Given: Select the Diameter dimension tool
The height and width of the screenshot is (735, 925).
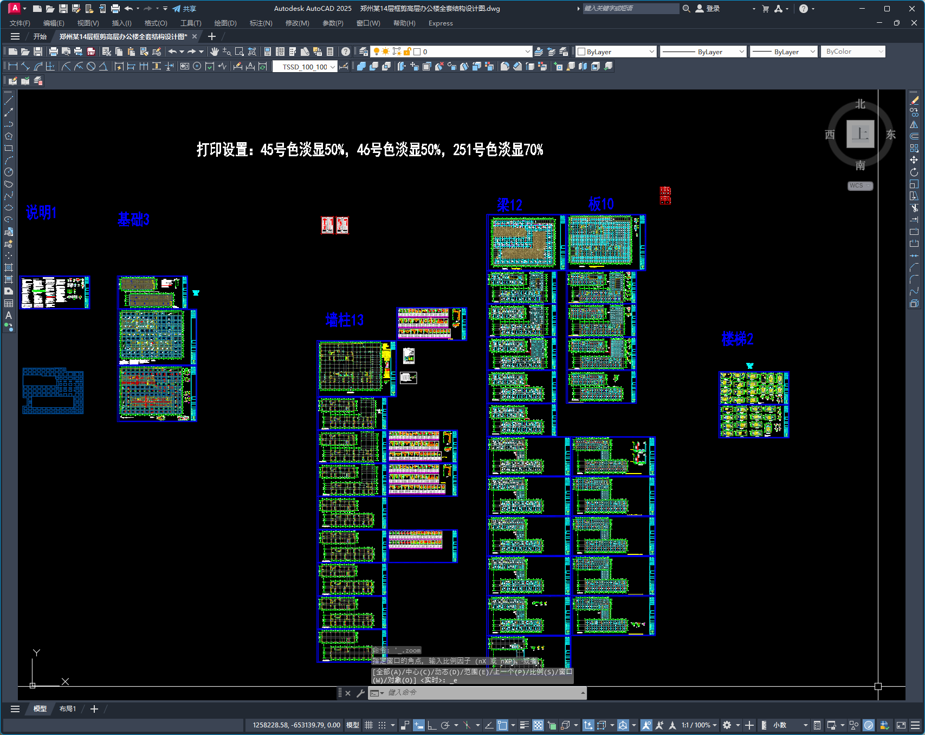Looking at the screenshot, I should tap(91, 66).
